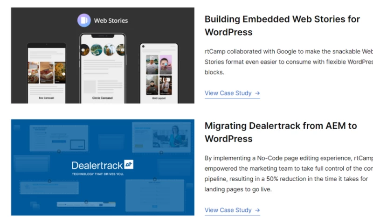The height and width of the screenshot is (224, 373).
Task: Select the Circle Carousel phone mockup
Action: [103, 68]
